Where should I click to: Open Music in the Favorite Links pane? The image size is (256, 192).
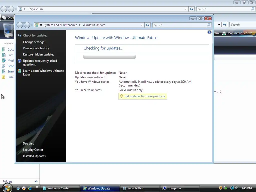(x=8, y=60)
